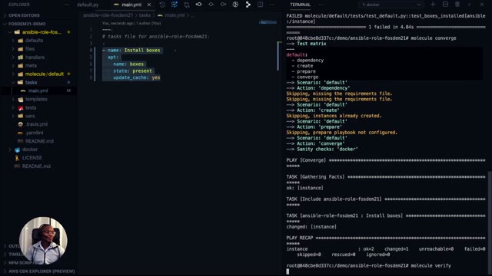Click the terminal command prompt cursor
This screenshot has height=276, width=492.
click(288, 271)
